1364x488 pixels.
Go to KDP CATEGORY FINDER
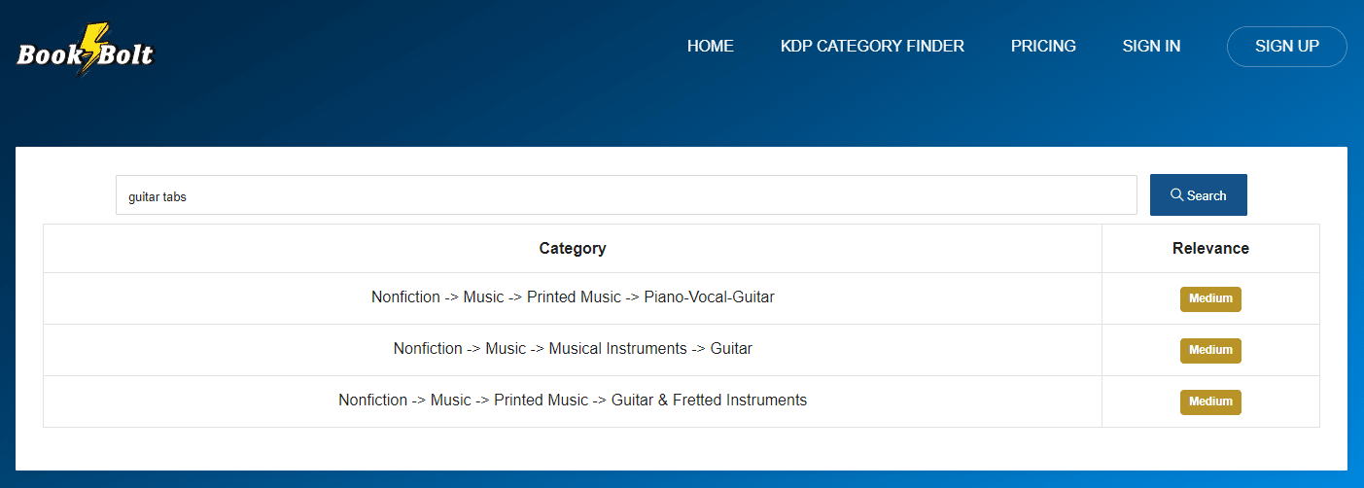click(872, 46)
